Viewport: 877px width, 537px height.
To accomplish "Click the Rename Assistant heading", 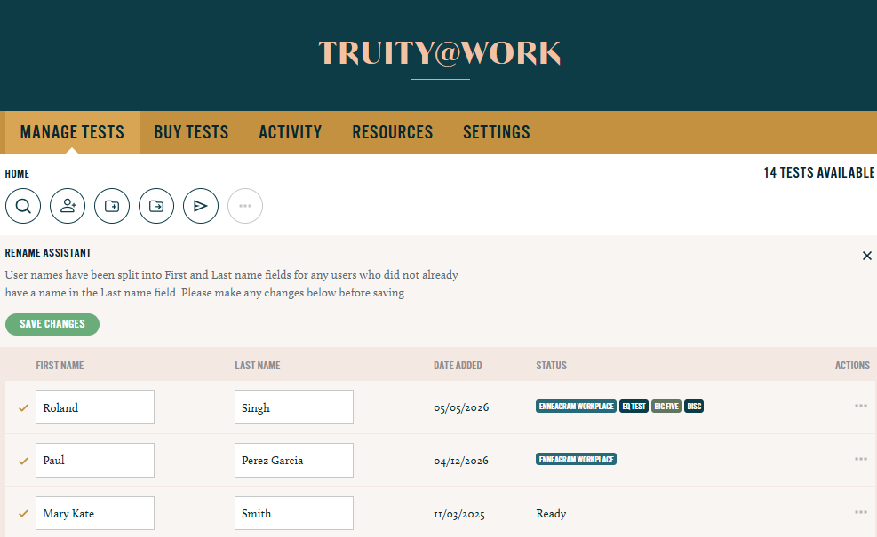I will point(48,253).
